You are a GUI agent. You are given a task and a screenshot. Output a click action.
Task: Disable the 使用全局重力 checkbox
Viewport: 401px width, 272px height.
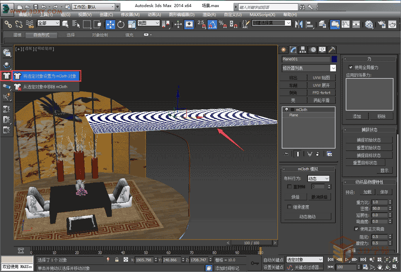click(350, 67)
